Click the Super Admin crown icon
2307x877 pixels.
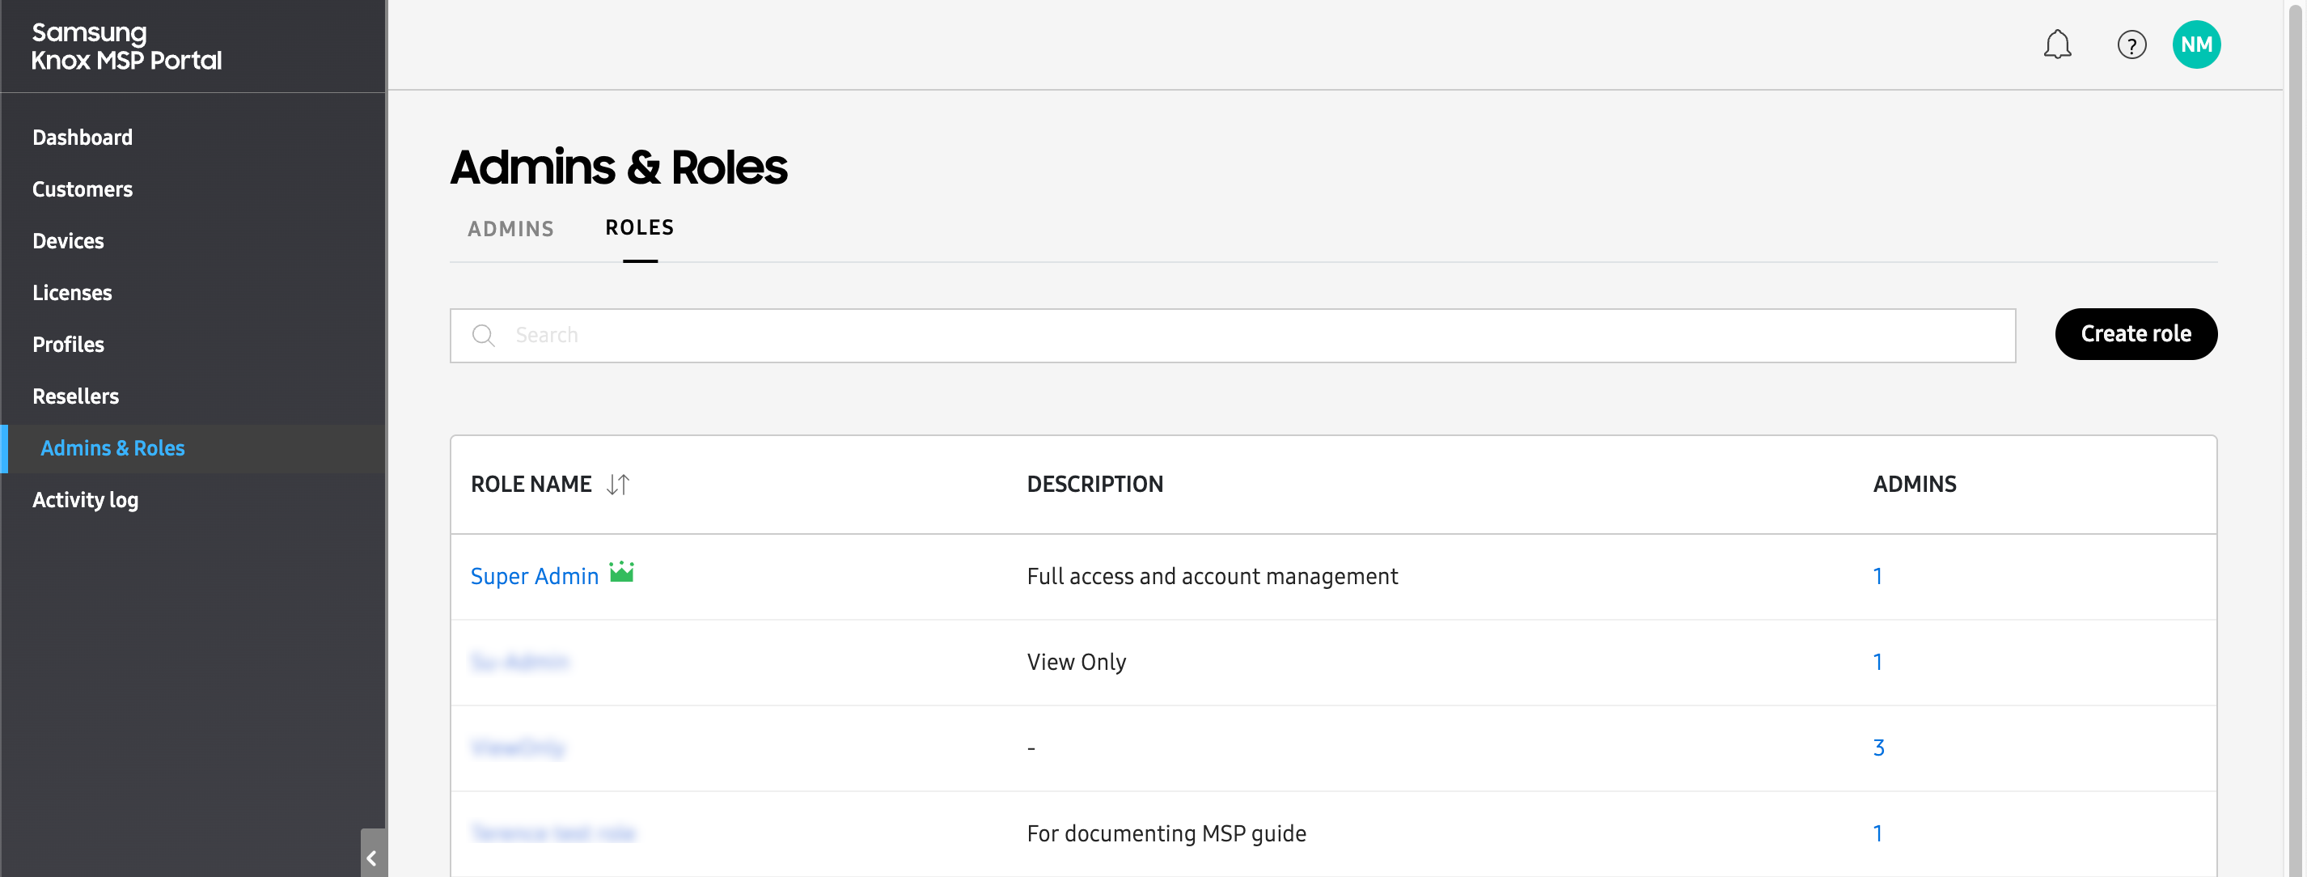621,571
